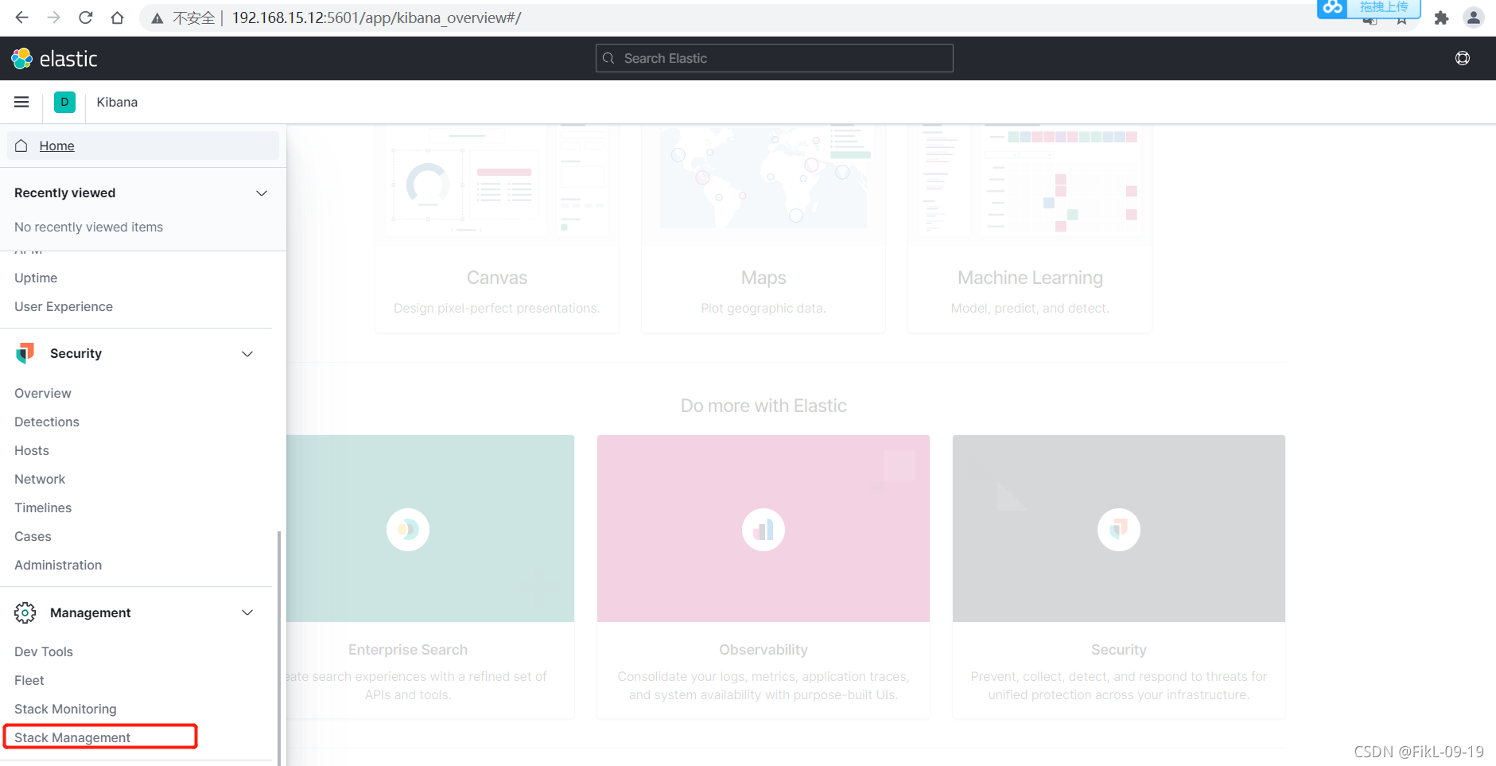The width and height of the screenshot is (1496, 766).
Task: Click the browser back arrow
Action: pos(21,17)
